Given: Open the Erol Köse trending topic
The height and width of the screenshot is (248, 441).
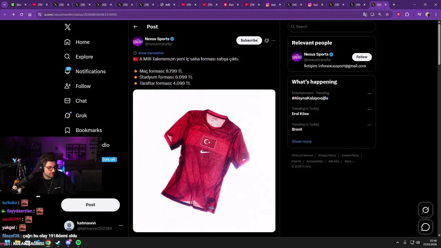Looking at the screenshot, I should click(x=300, y=114).
